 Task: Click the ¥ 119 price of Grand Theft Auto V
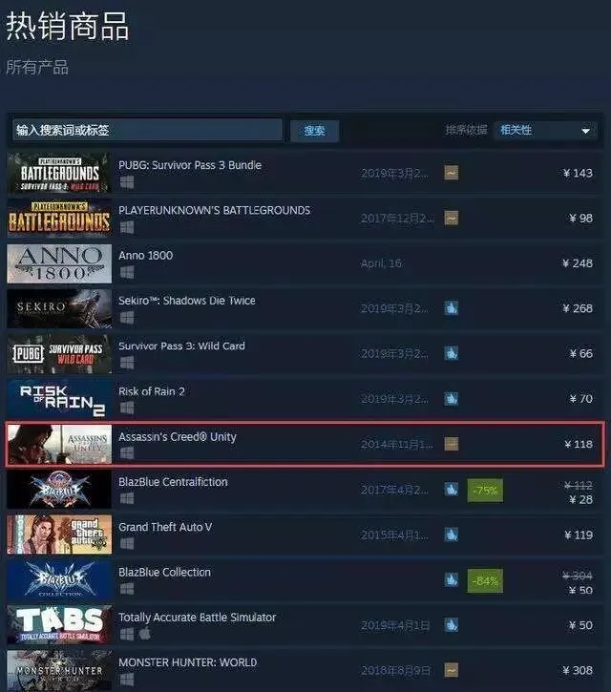(x=579, y=535)
